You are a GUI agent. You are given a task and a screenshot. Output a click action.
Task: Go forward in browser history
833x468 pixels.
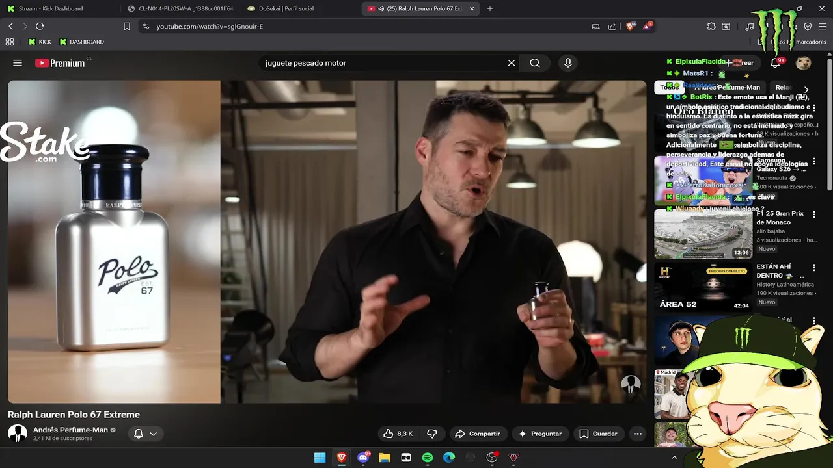[25, 26]
